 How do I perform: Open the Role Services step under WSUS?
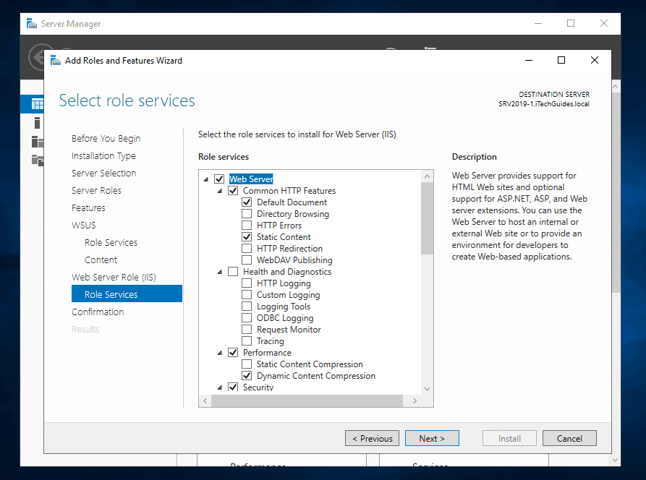[x=111, y=242]
